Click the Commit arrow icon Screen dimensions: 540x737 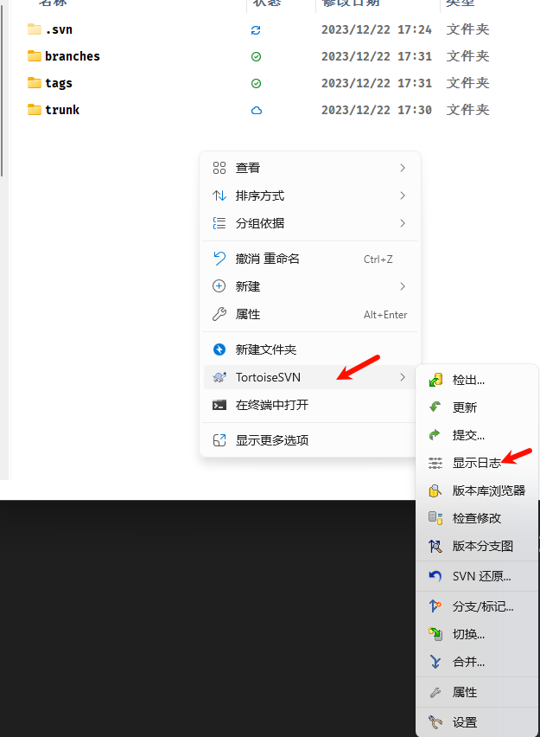pyautogui.click(x=435, y=435)
